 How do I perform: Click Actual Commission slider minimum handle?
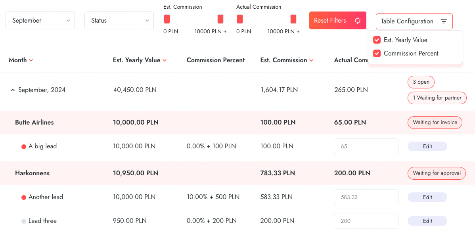pyautogui.click(x=239, y=19)
